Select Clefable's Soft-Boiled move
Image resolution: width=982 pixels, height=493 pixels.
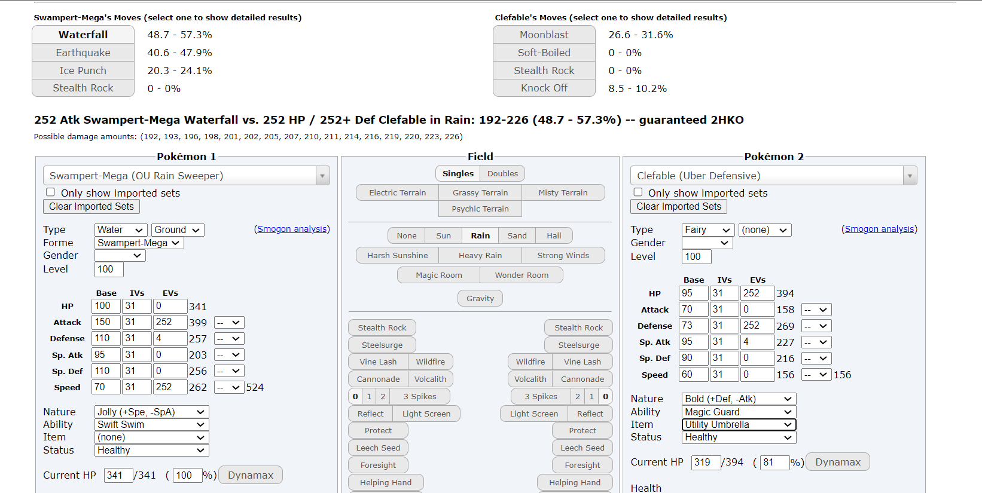pyautogui.click(x=544, y=53)
